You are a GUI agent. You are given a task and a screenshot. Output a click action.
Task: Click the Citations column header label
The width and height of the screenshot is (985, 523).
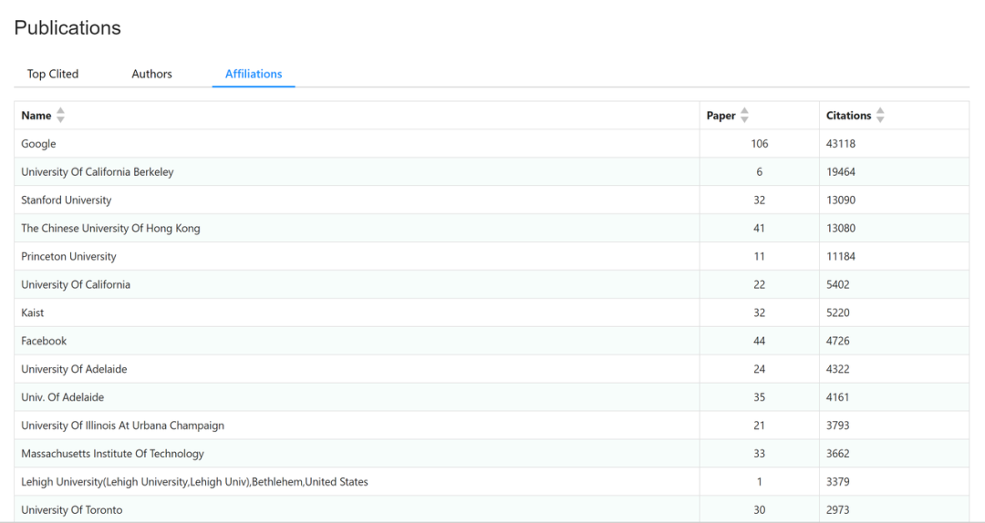point(849,116)
